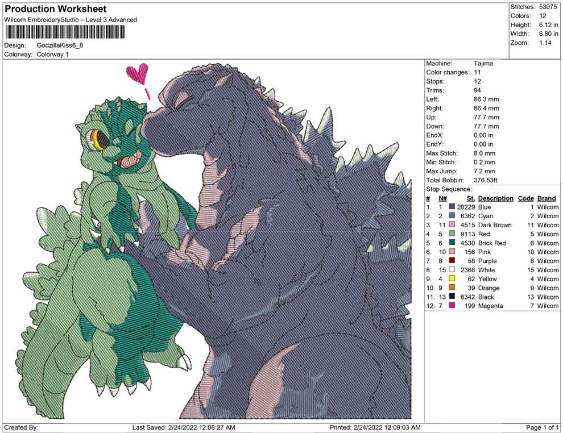Click the Min Stitch value '0.2 mm'
563x433 pixels.
[x=485, y=162]
